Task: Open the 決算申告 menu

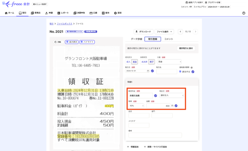Action: [x=79, y=13]
